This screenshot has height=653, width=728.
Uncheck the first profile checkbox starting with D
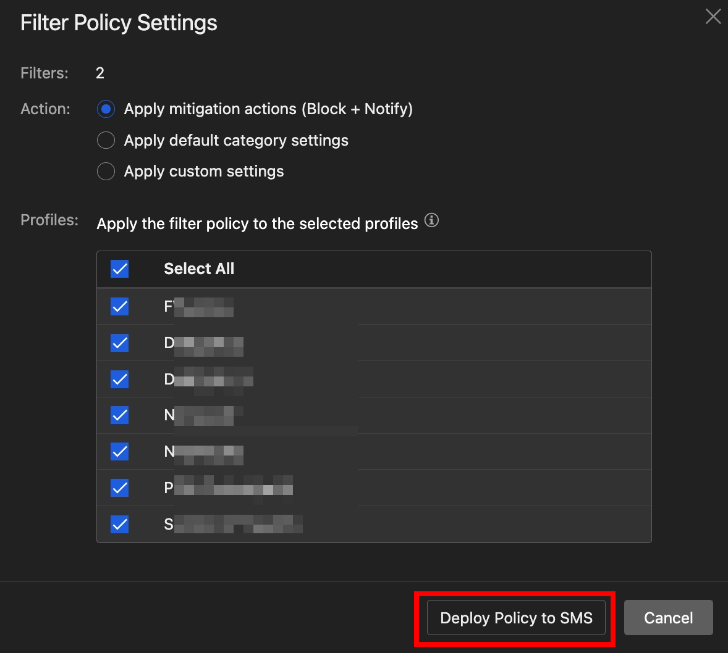coord(119,343)
